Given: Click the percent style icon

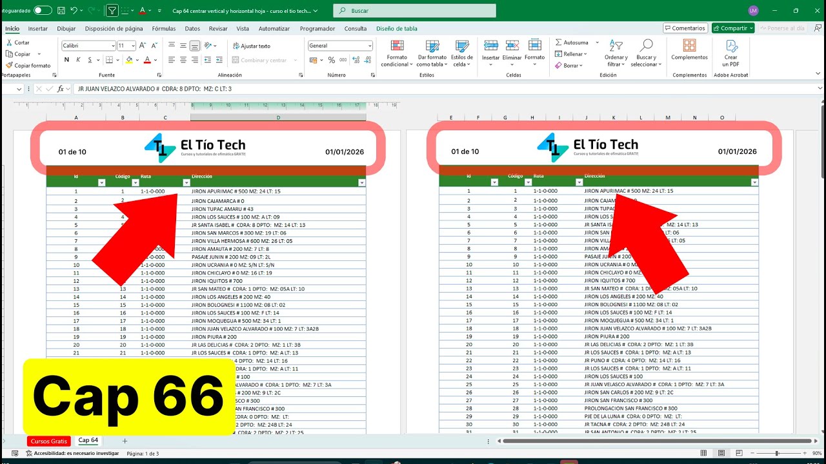Looking at the screenshot, I should coord(332,60).
